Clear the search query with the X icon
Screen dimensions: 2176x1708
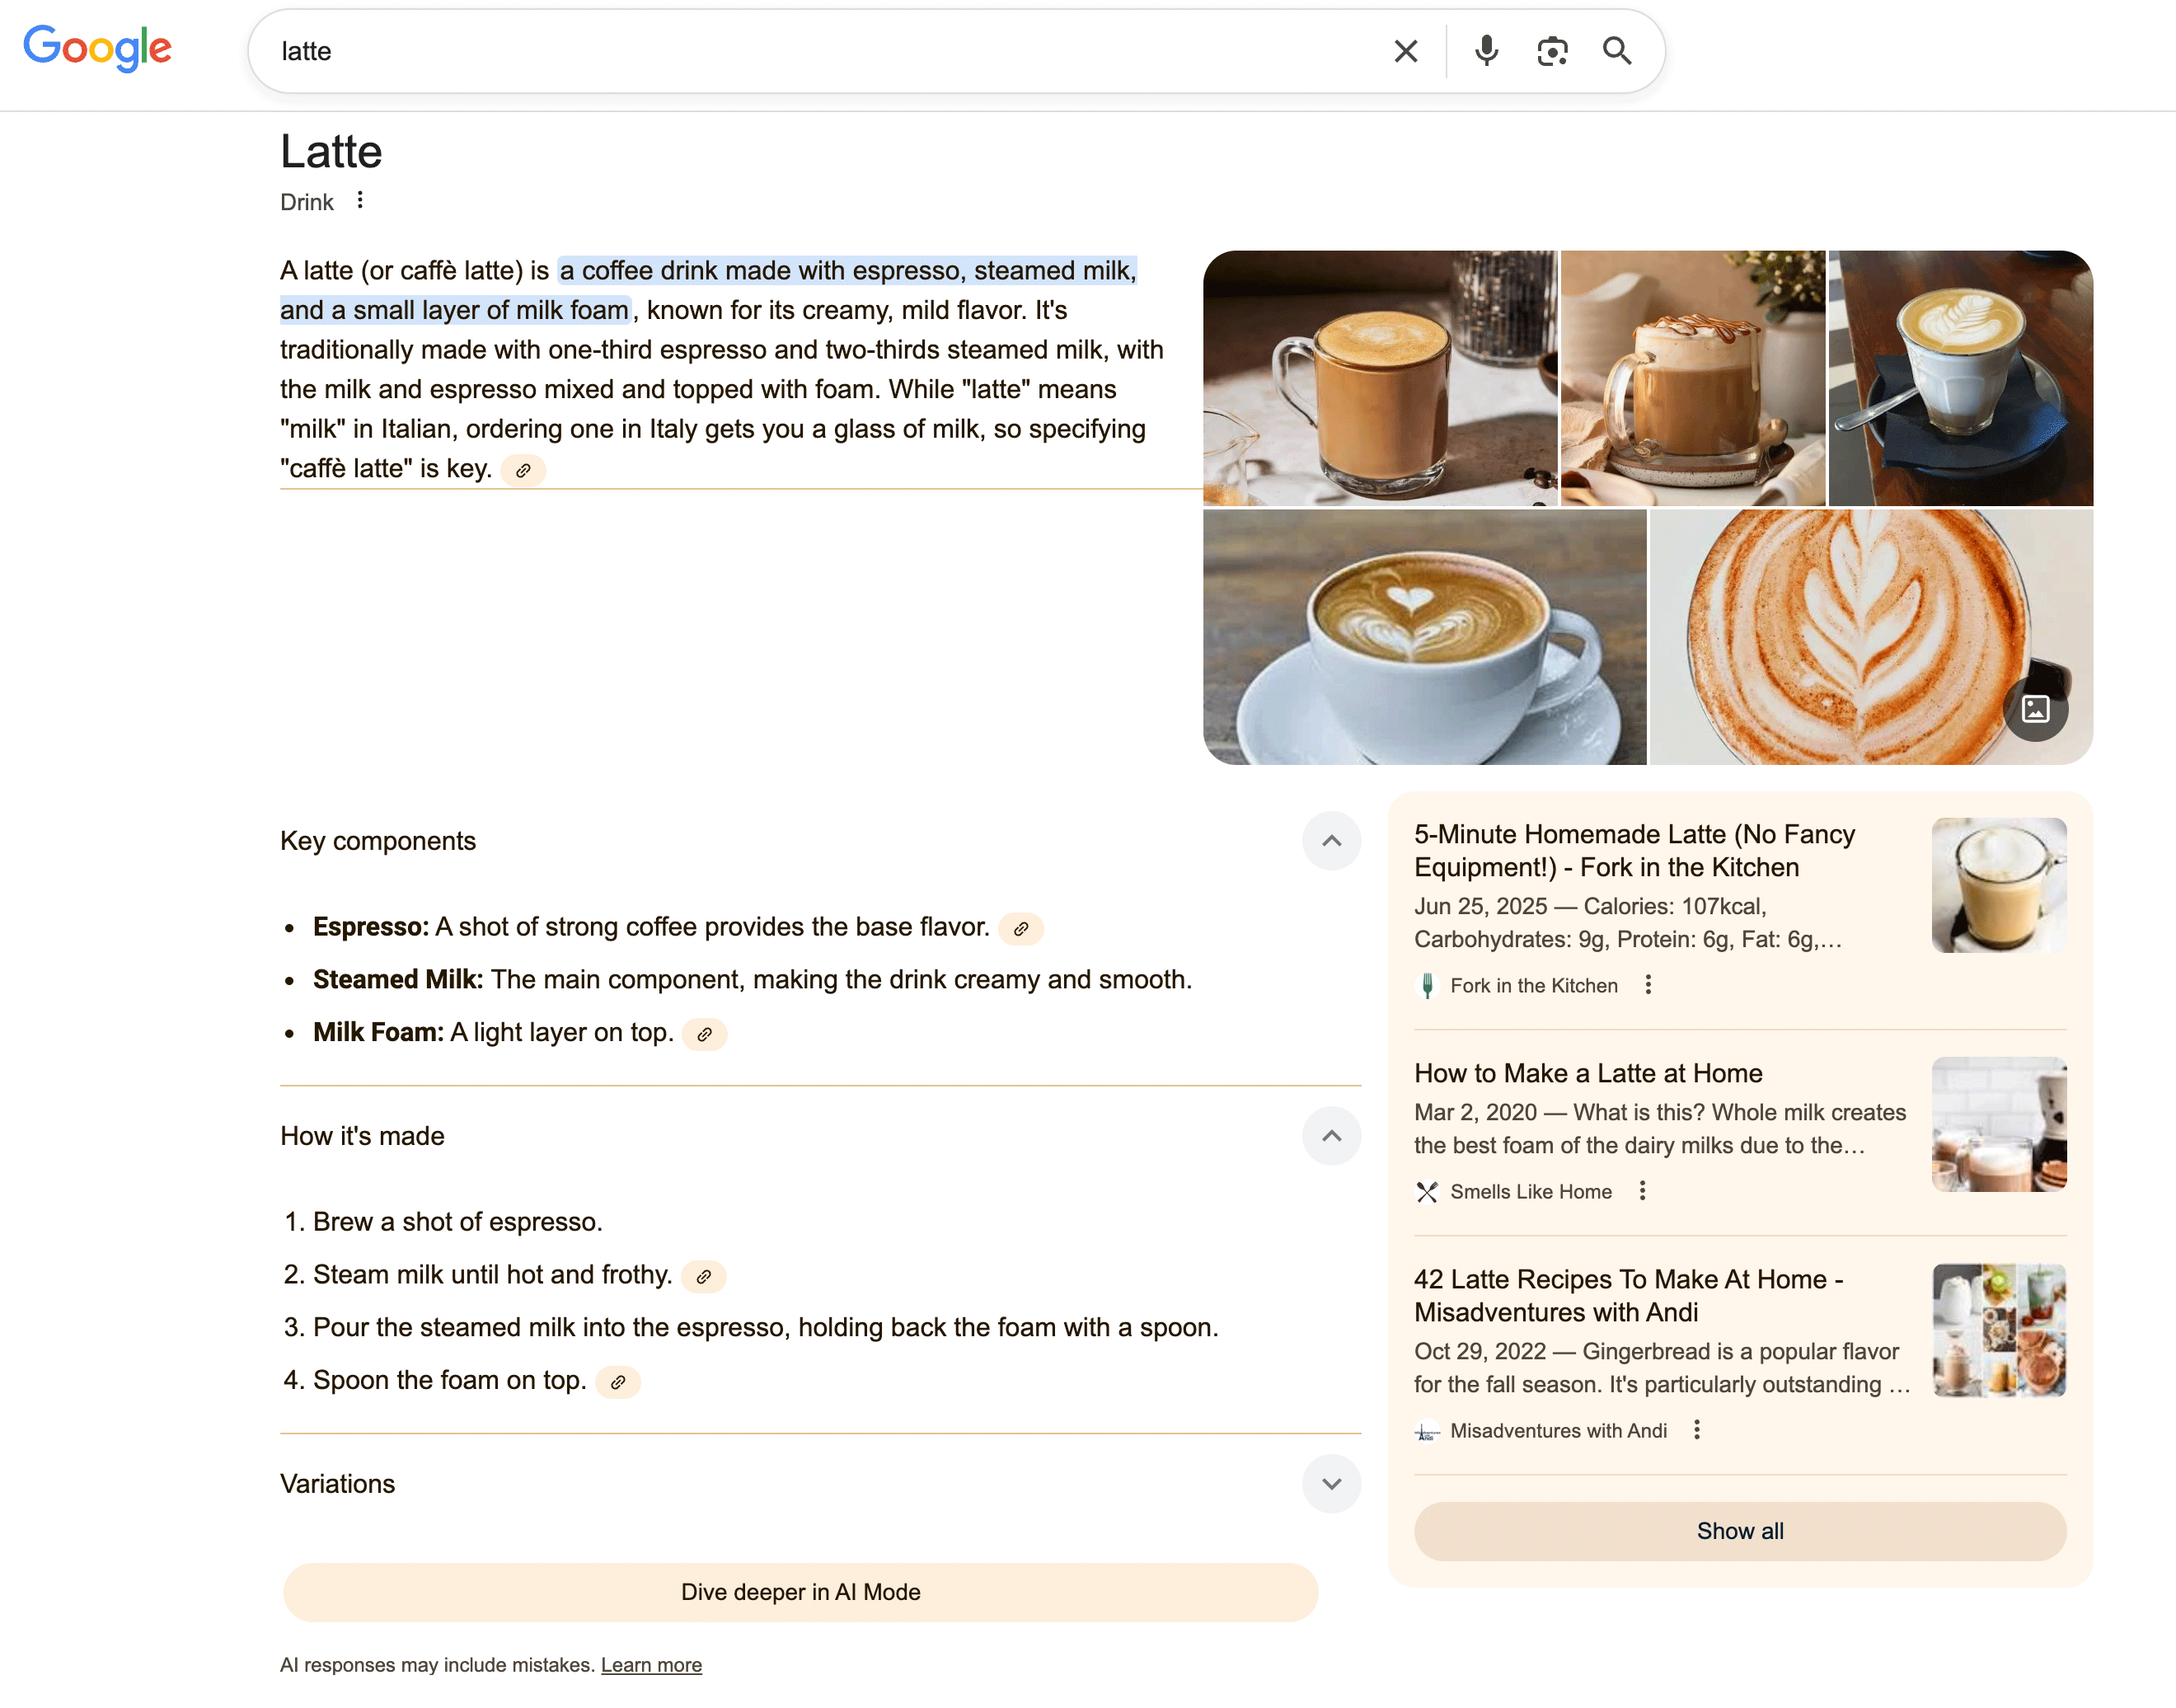[x=1406, y=51]
